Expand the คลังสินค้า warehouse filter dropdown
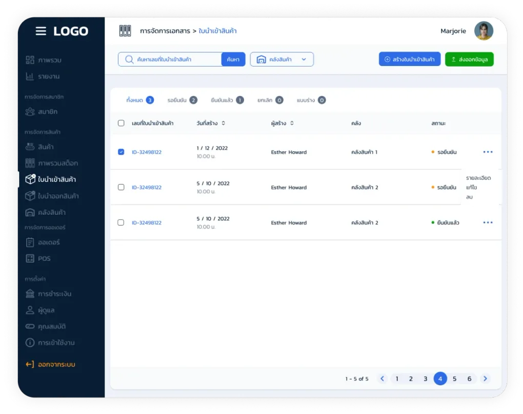Image resolution: width=523 pixels, height=414 pixels. click(x=282, y=59)
